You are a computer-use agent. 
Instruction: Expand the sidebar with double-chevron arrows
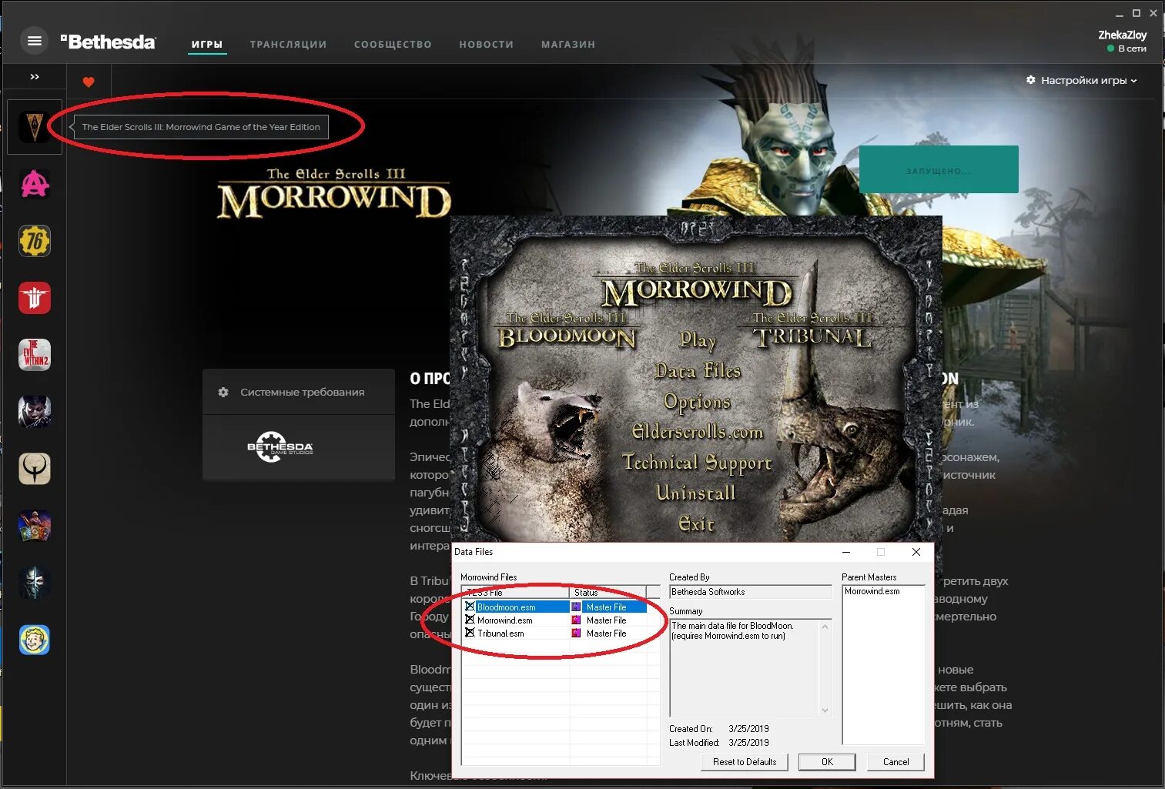[35, 77]
